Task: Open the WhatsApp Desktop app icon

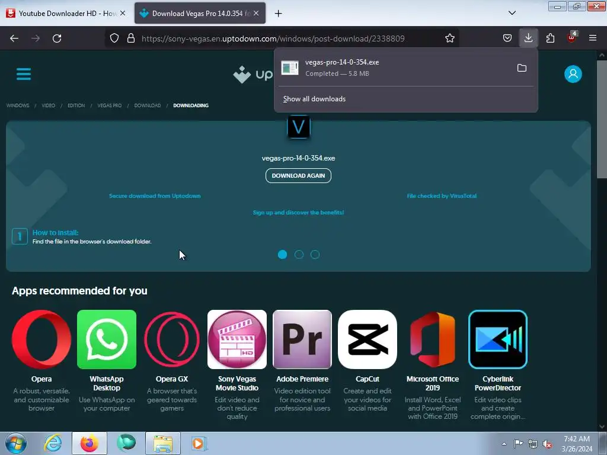Action: tap(107, 339)
